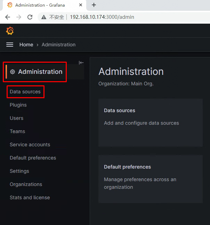Click the not-secure warning triangle icon
Screen dimensions: 210x225
tap(44, 17)
